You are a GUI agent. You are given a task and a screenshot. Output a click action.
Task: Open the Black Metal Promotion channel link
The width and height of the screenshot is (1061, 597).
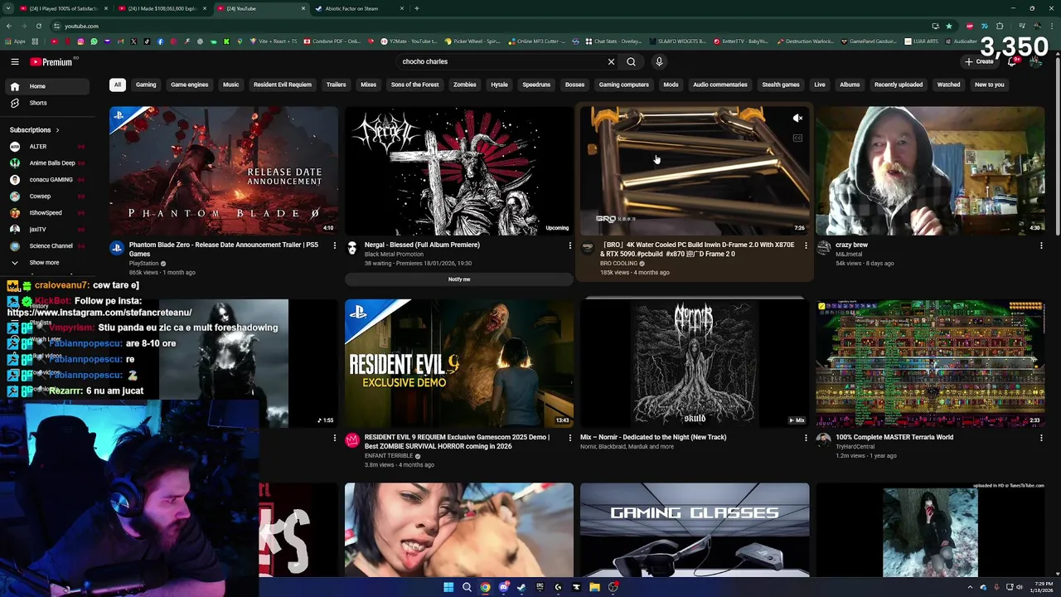pyautogui.click(x=394, y=255)
